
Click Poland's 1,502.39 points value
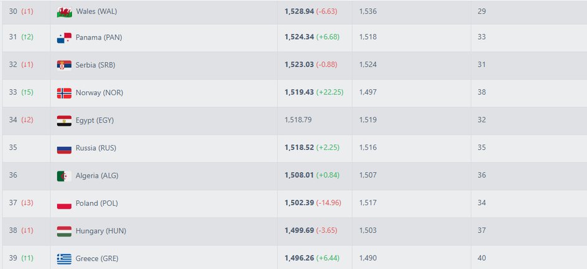pyautogui.click(x=299, y=203)
